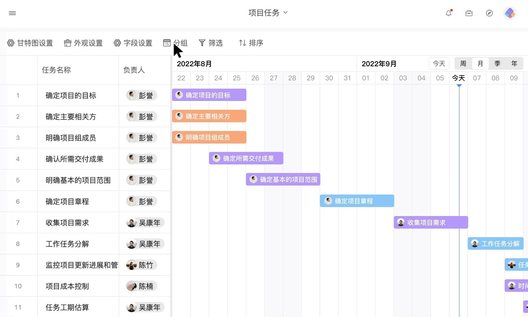Click the compass explore icon
Screen dimensions: 528x317
(x=489, y=13)
